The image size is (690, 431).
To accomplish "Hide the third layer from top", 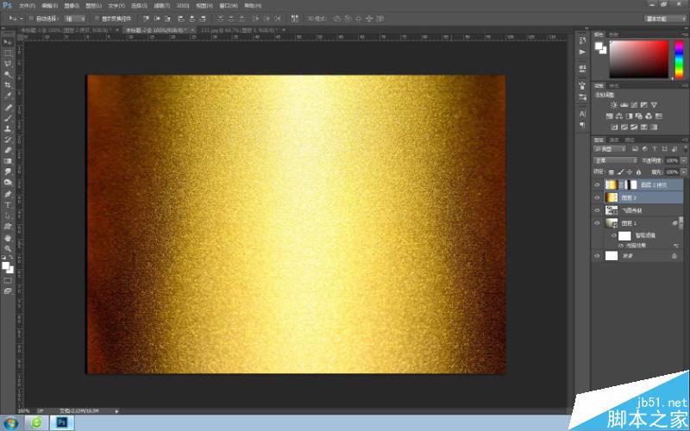I will [x=597, y=210].
